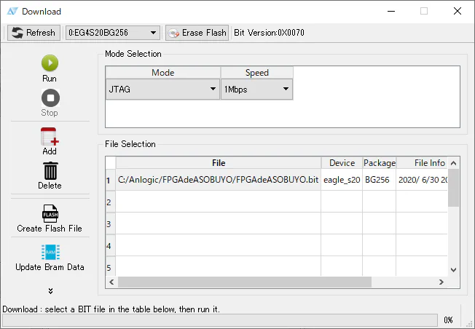Expand the JTAG mode dropdown
Viewport: 475px width, 329px height.
pyautogui.click(x=162, y=89)
